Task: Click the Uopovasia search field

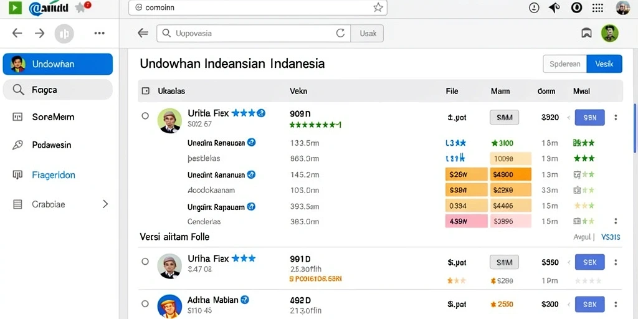Action: point(253,34)
